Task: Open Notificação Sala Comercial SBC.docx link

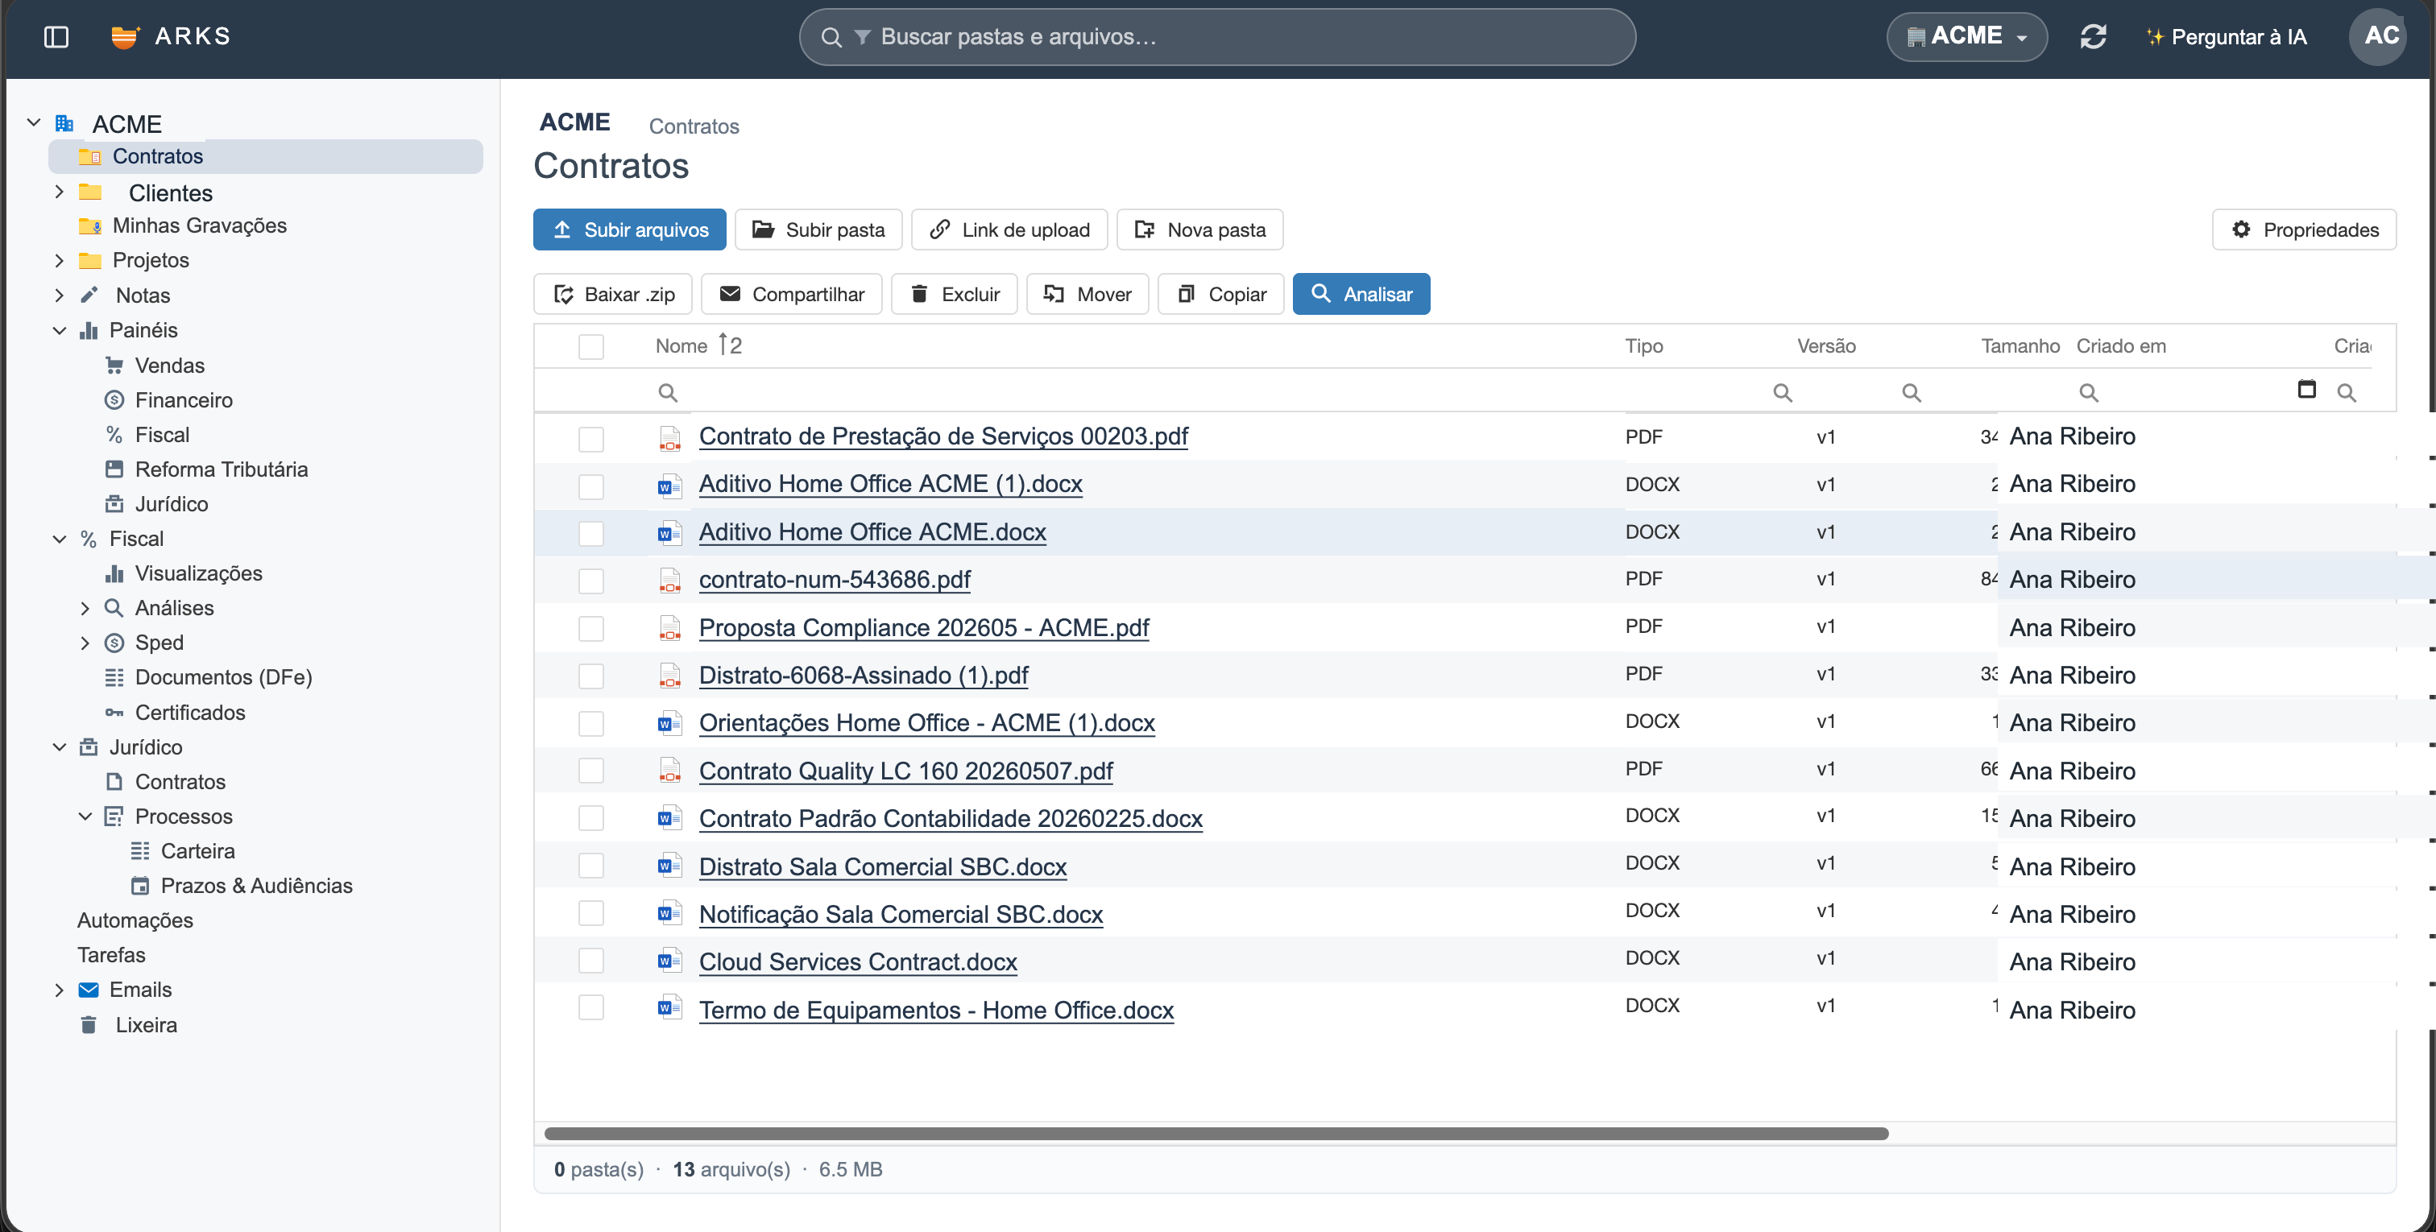Action: pyautogui.click(x=901, y=914)
